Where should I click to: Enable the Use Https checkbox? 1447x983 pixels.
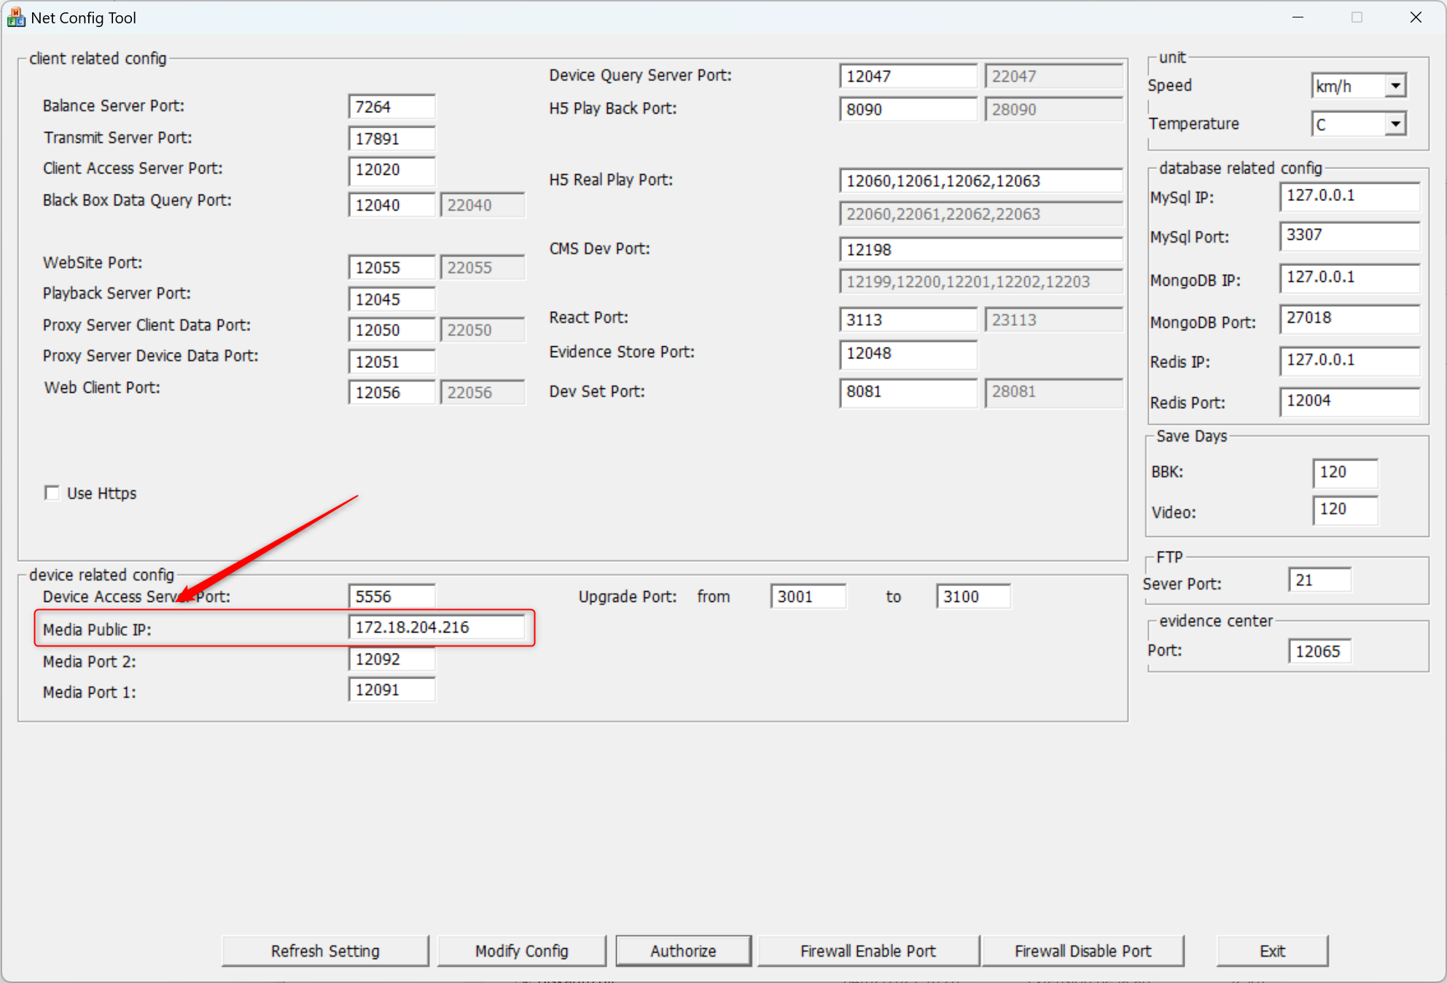[52, 493]
